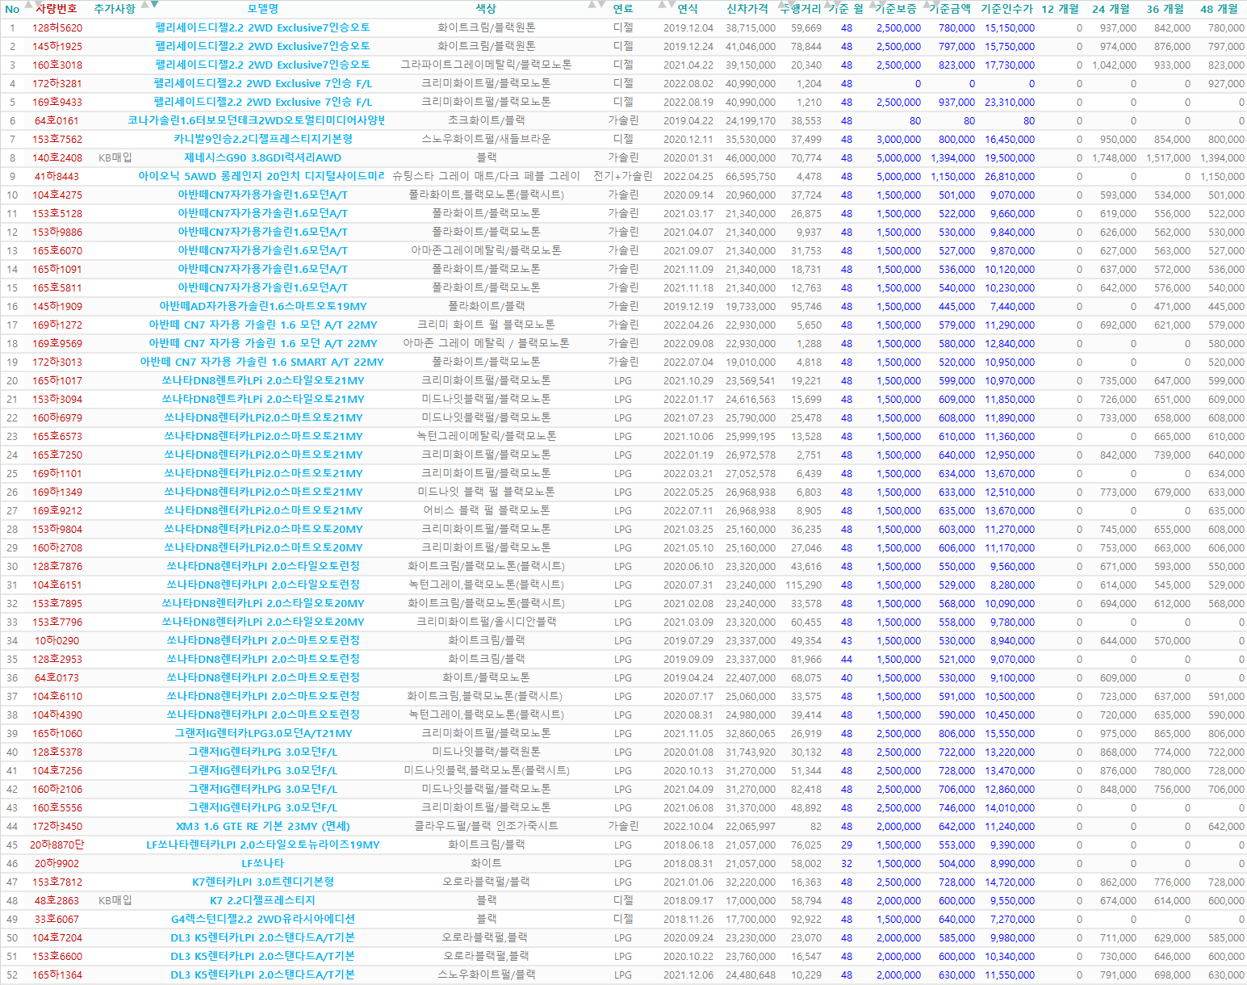The height and width of the screenshot is (985, 1247).
Task: Click 기준금액 value 1,394,000
Action: 953,157
